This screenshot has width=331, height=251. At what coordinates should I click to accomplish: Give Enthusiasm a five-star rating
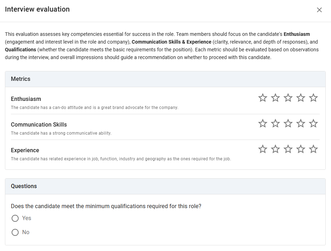[313, 98]
